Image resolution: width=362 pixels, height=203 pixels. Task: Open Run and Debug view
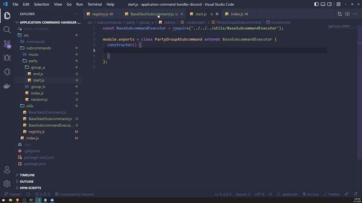(x=7, y=58)
